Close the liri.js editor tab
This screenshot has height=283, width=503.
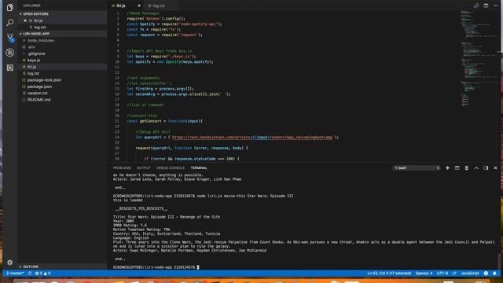tap(139, 6)
